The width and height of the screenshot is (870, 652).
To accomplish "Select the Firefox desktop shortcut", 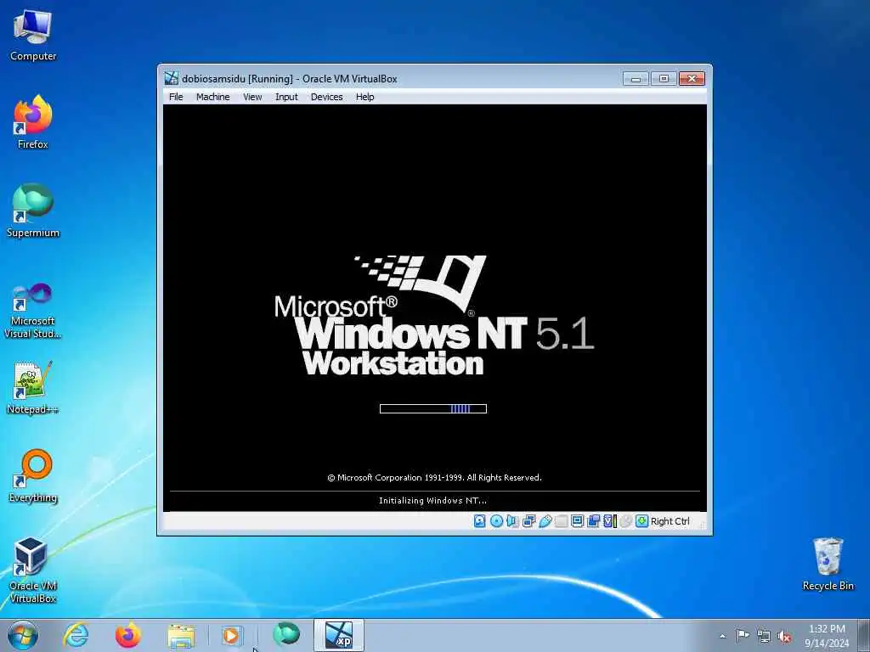I will 33,122.
